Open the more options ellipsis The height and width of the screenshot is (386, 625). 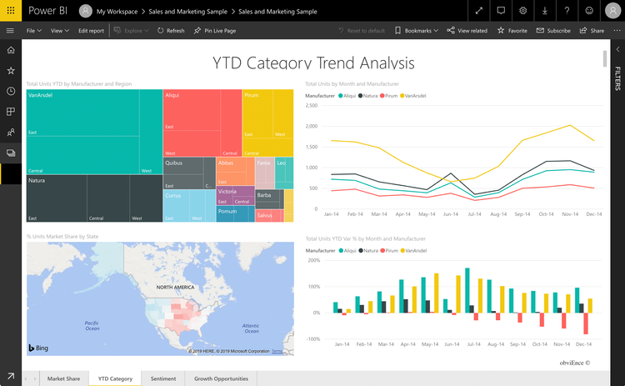tap(617, 31)
